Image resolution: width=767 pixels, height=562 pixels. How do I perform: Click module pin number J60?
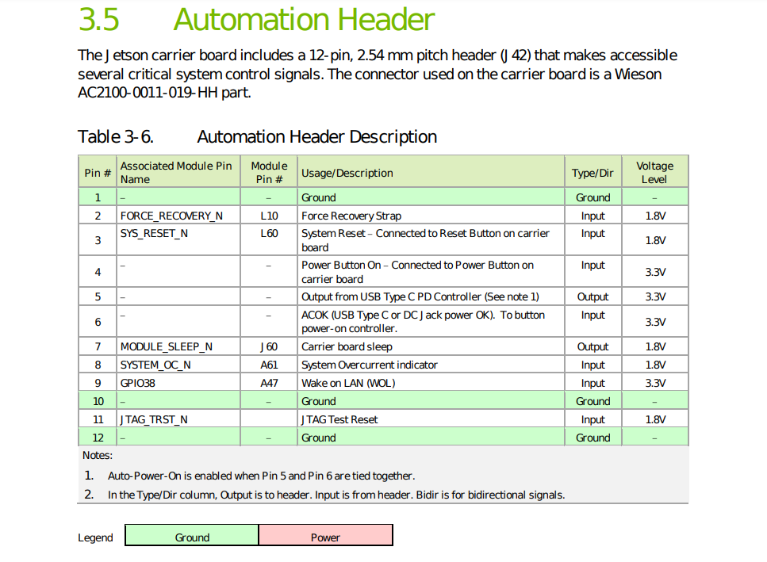tap(269, 346)
